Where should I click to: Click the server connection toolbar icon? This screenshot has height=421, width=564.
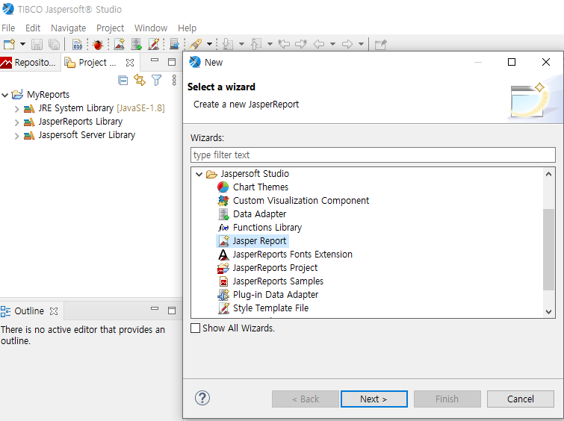point(175,44)
